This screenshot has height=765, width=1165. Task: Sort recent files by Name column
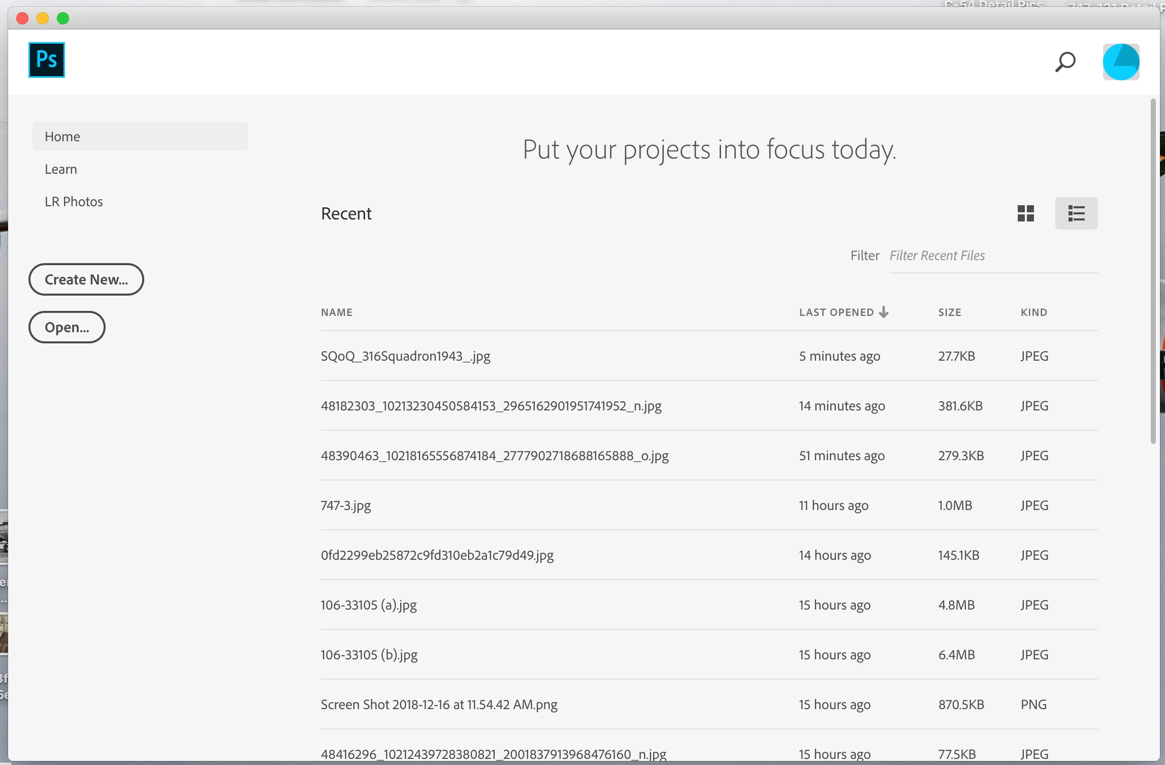point(336,312)
